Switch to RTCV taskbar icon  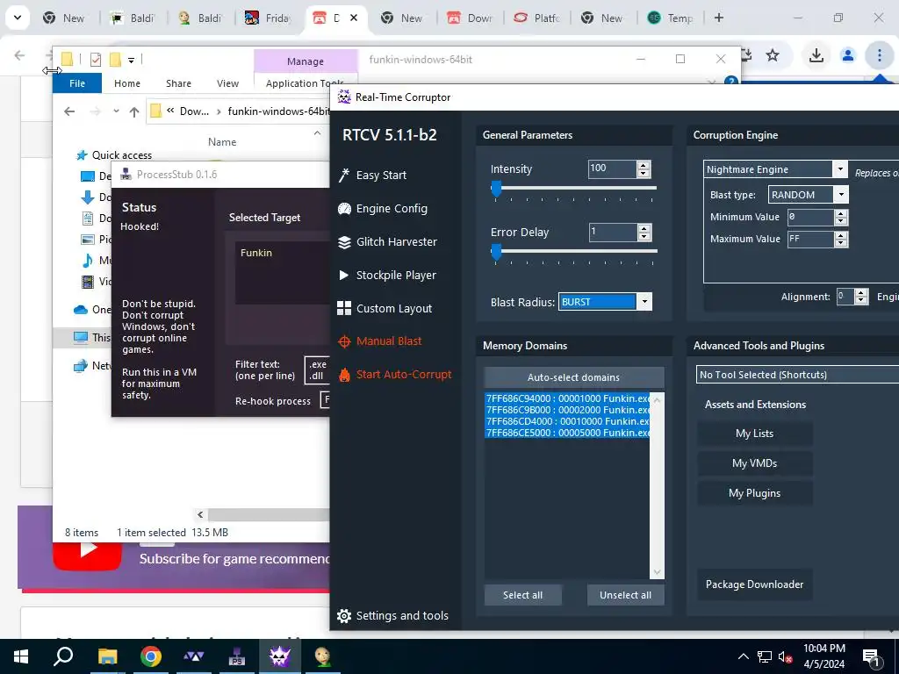279,656
